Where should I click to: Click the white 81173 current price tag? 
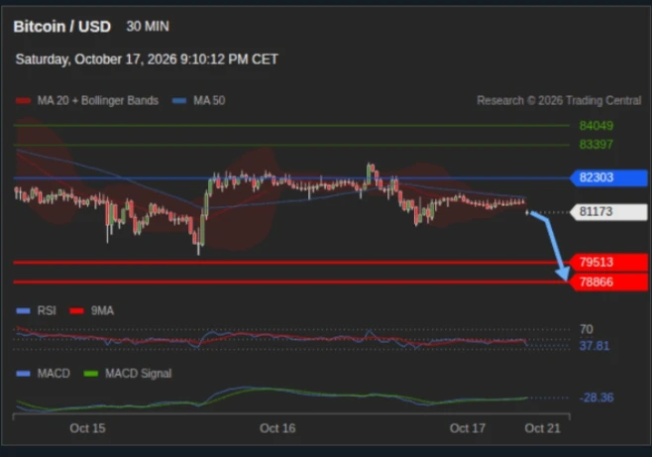point(608,212)
